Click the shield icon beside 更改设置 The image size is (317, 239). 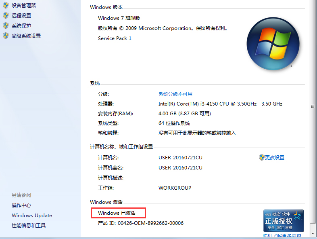click(261, 157)
